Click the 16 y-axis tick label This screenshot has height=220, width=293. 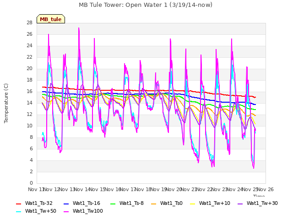(x=30, y=92)
